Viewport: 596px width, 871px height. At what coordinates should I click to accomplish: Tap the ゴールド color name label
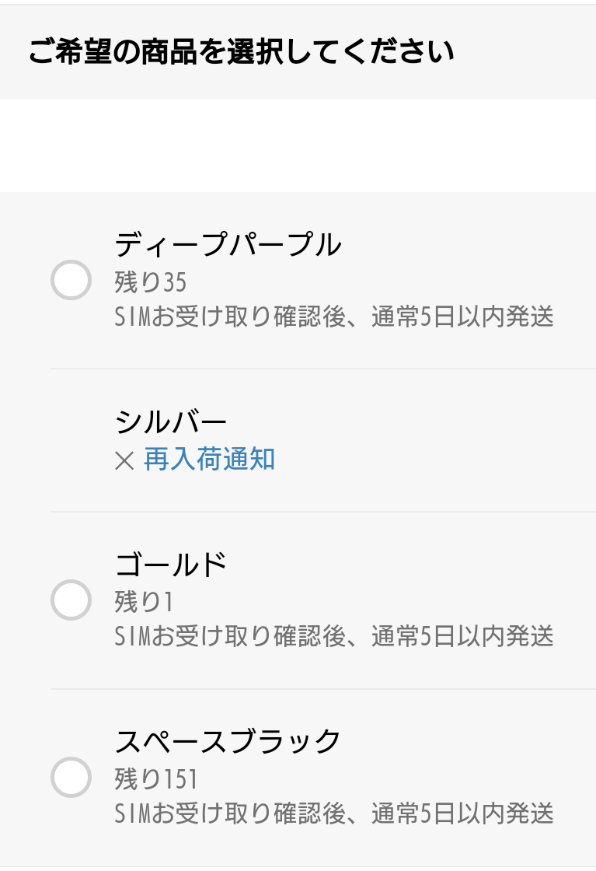click(171, 565)
